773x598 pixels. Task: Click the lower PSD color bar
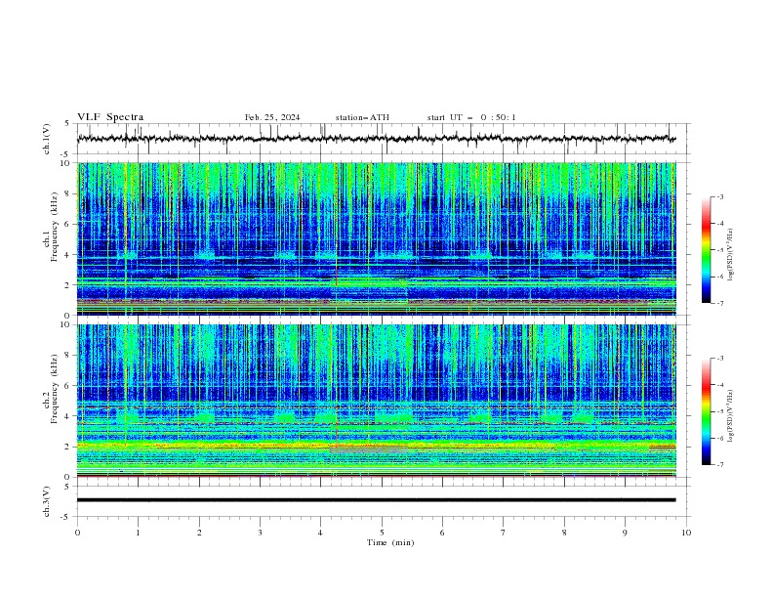coord(706,411)
